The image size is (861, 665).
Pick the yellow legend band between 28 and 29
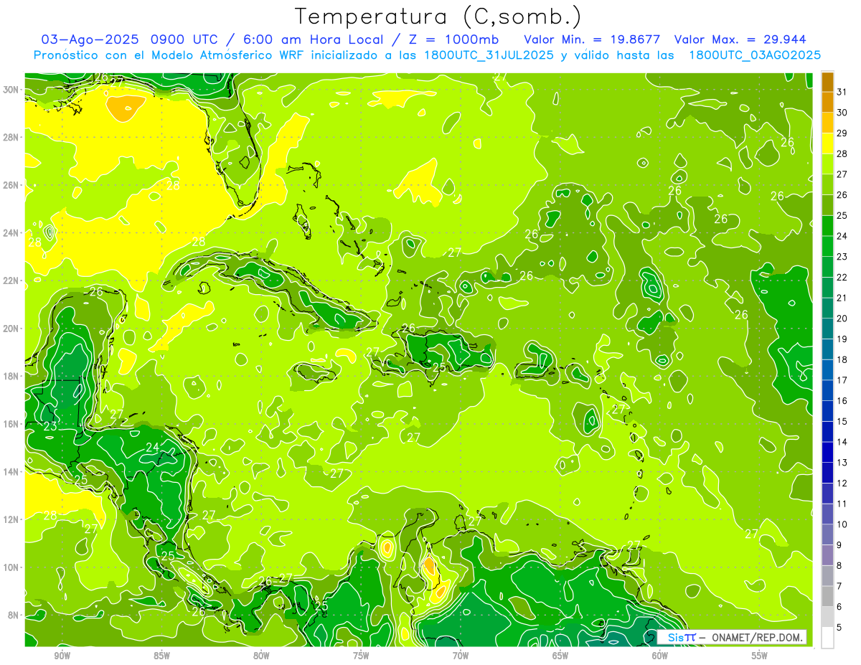click(x=827, y=143)
